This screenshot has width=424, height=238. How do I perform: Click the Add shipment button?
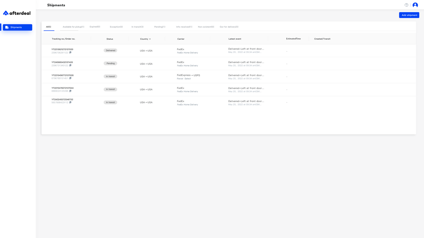(x=409, y=15)
